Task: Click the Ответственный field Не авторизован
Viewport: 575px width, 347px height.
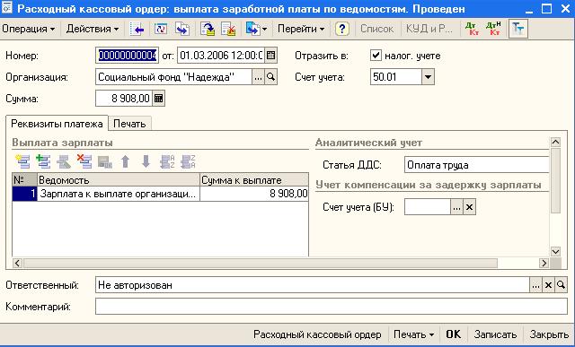Action: (313, 285)
